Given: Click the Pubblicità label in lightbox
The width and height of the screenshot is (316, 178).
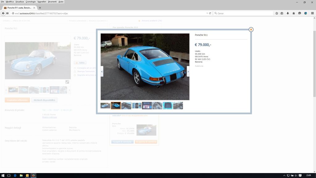Looking at the screenshot, I should [x=199, y=66].
